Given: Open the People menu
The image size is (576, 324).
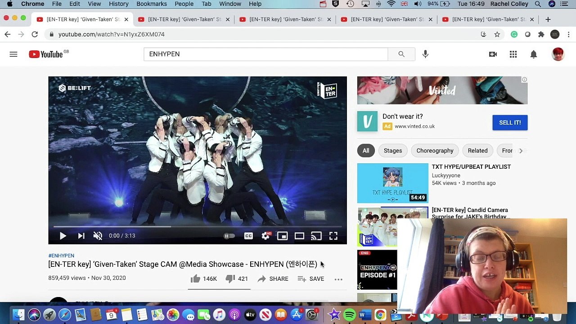Looking at the screenshot, I should coord(184,4).
